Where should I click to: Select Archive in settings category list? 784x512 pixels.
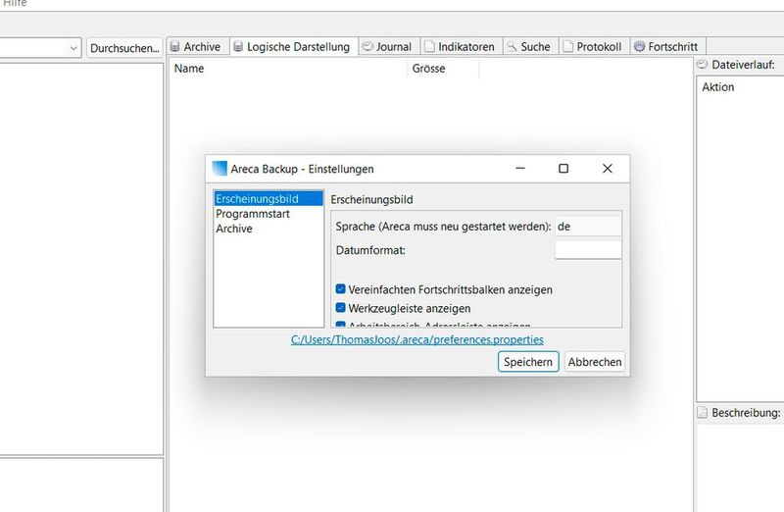[x=269, y=229]
